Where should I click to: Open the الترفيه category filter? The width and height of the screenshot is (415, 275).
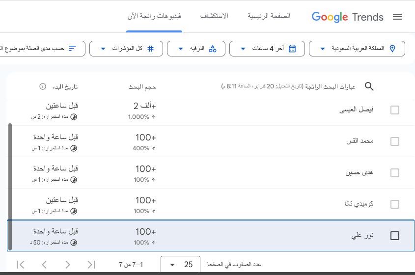[x=196, y=49]
